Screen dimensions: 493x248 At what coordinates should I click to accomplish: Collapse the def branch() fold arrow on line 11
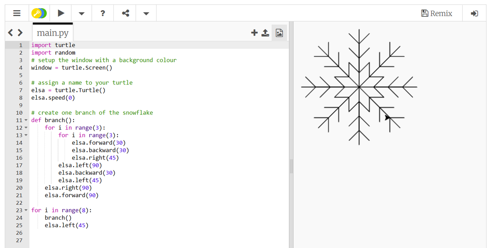(26, 120)
